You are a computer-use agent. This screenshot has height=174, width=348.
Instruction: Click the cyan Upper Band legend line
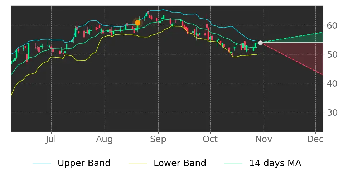[x=42, y=163]
